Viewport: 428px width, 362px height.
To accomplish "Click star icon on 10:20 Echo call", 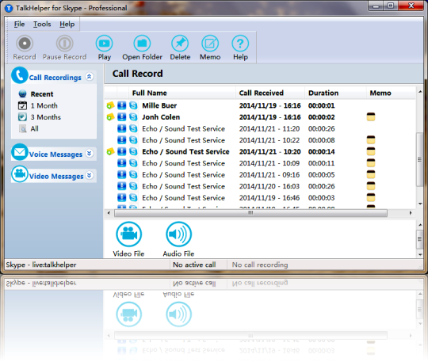I will click(x=110, y=151).
